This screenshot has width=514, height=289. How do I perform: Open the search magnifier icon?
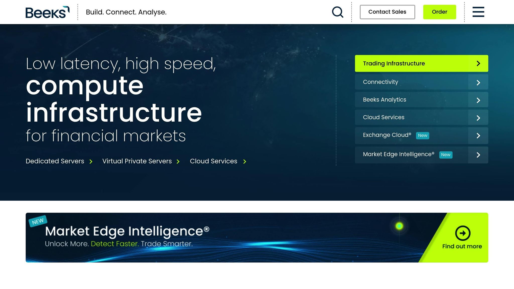pyautogui.click(x=337, y=12)
